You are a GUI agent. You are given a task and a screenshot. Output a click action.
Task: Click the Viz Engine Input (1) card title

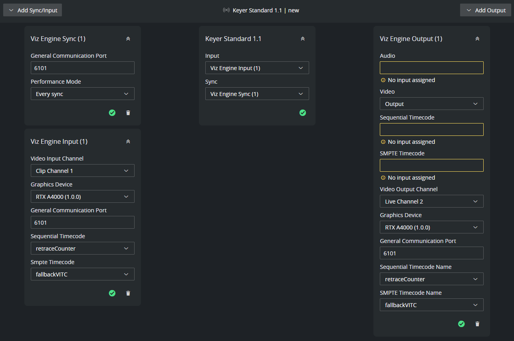click(x=59, y=141)
